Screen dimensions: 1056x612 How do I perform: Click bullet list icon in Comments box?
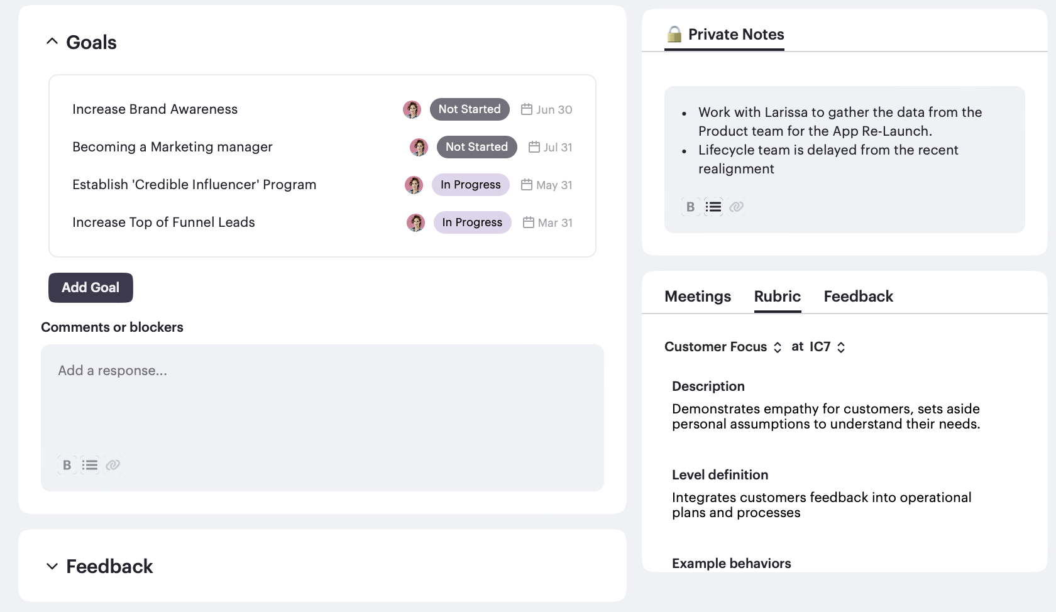[x=90, y=465]
